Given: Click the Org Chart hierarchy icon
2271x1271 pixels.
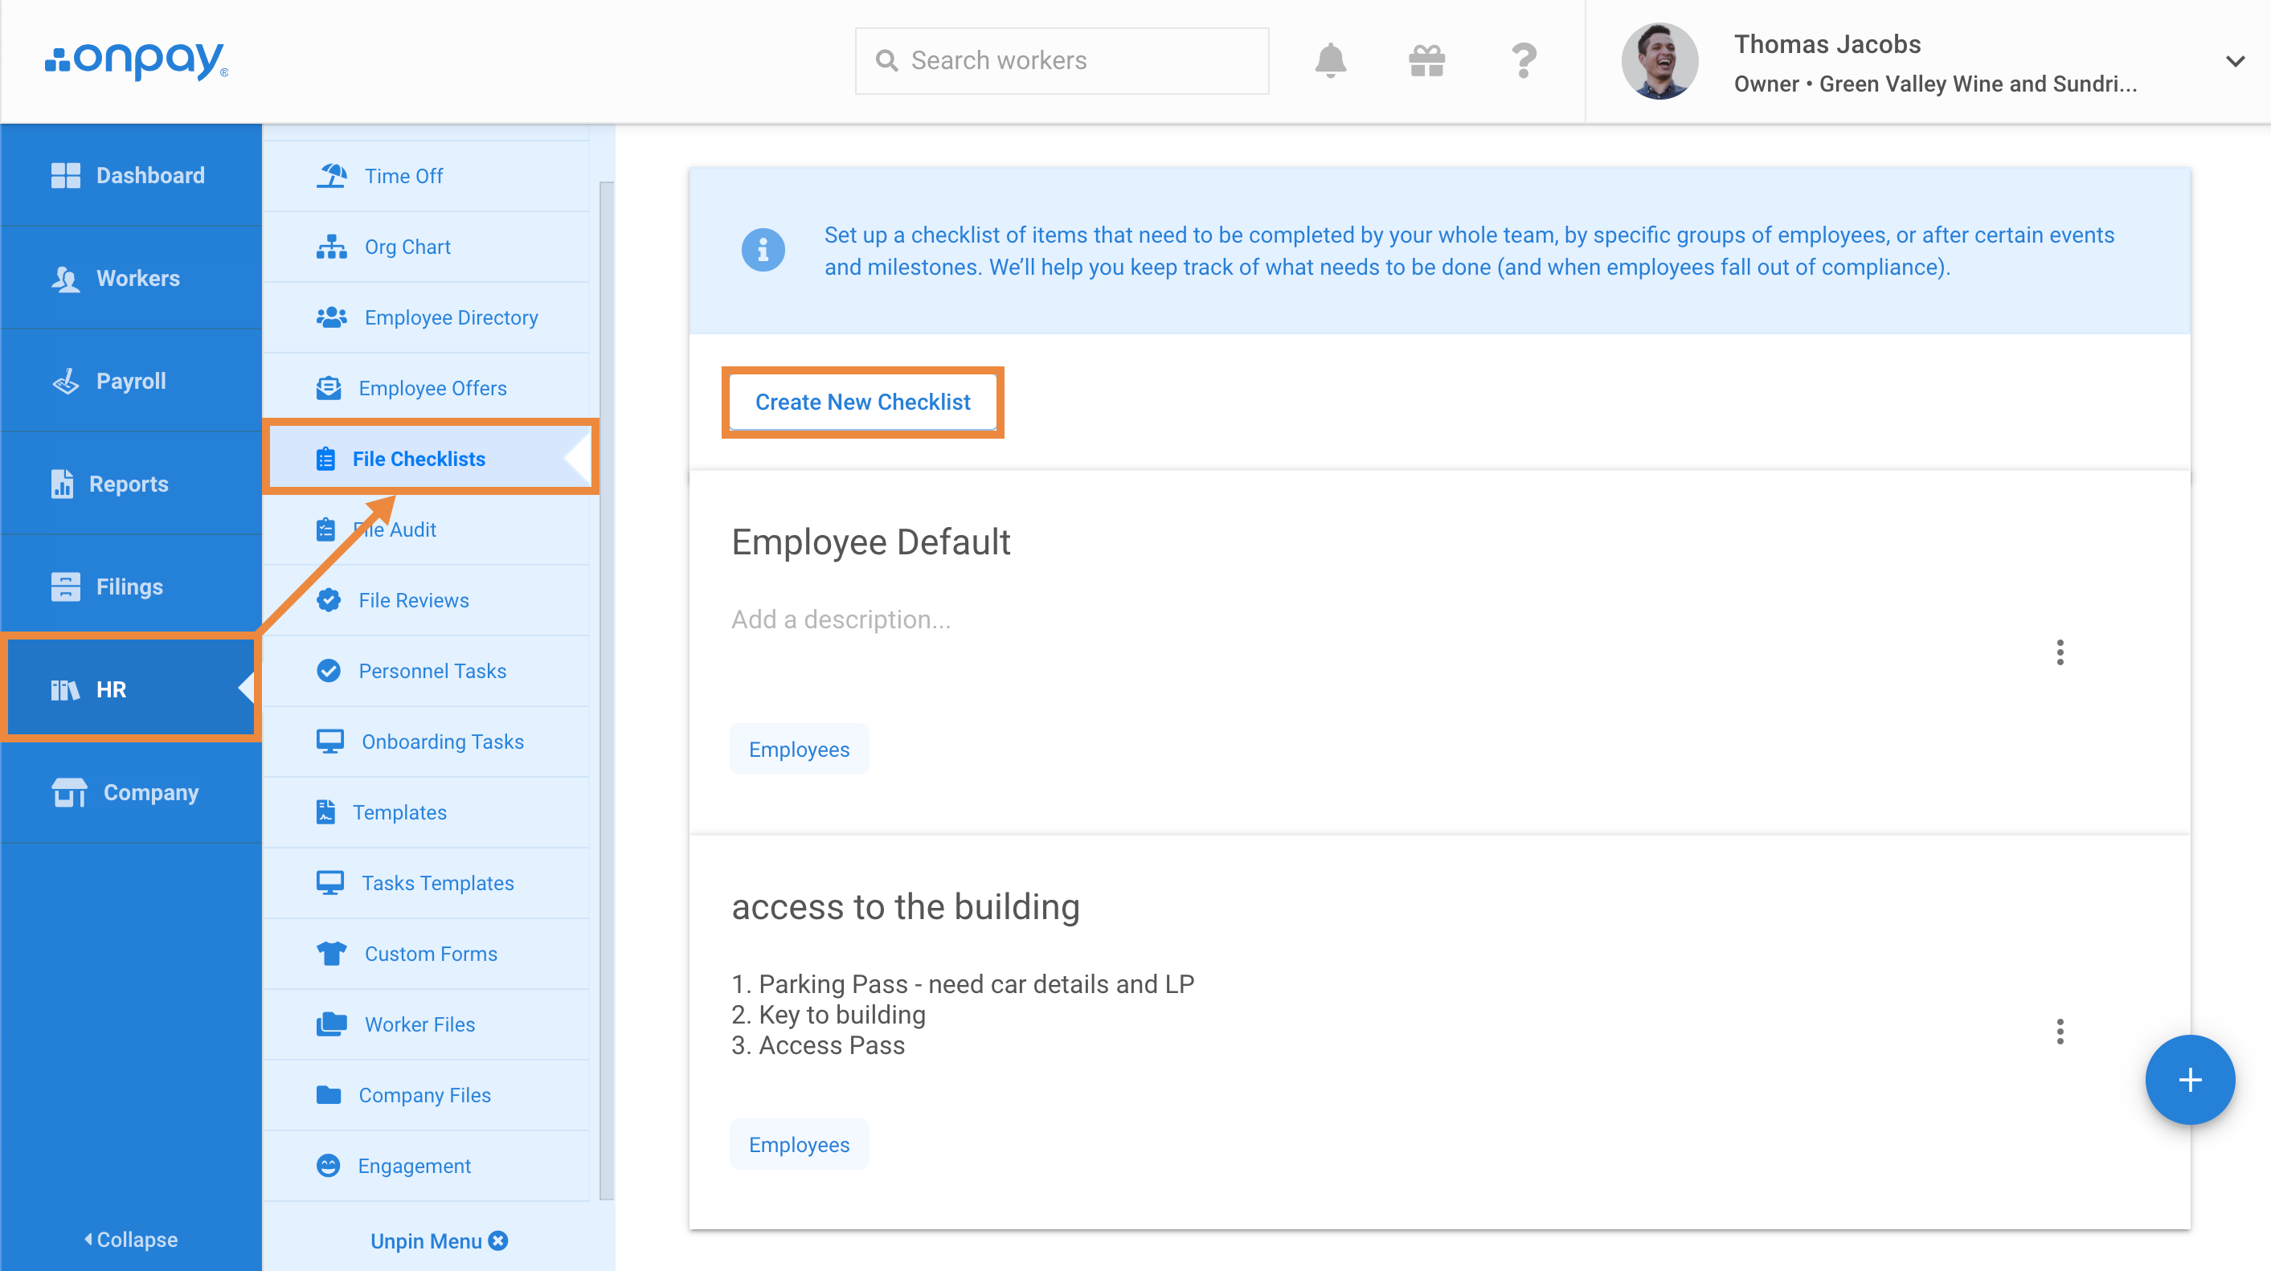Looking at the screenshot, I should (331, 247).
